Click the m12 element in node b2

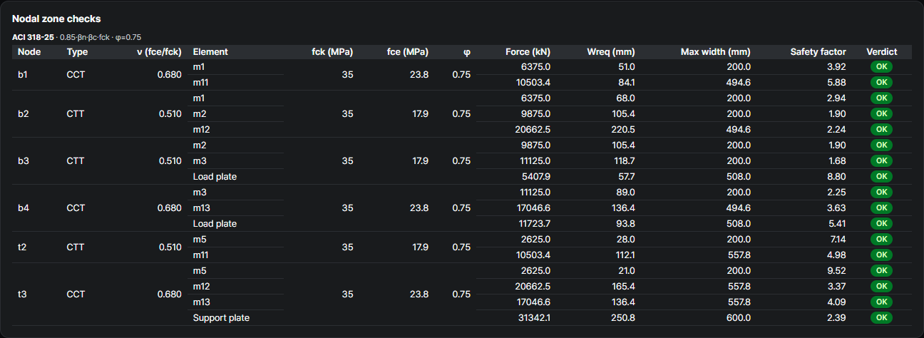(201, 129)
